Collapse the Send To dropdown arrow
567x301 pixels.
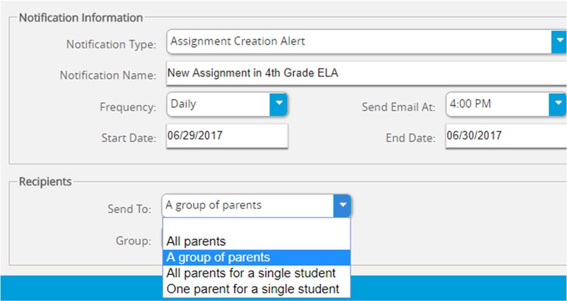(342, 205)
